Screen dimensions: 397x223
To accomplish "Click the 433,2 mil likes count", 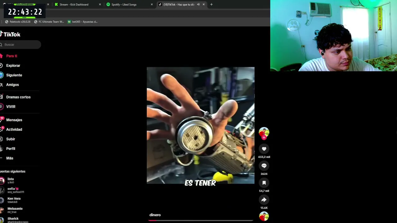I will click(264, 157).
